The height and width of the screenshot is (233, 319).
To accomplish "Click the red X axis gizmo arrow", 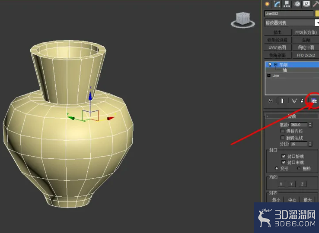I will [x=111, y=118].
